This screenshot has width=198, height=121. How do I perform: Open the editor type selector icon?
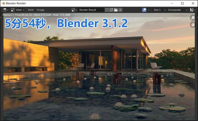(6, 10)
